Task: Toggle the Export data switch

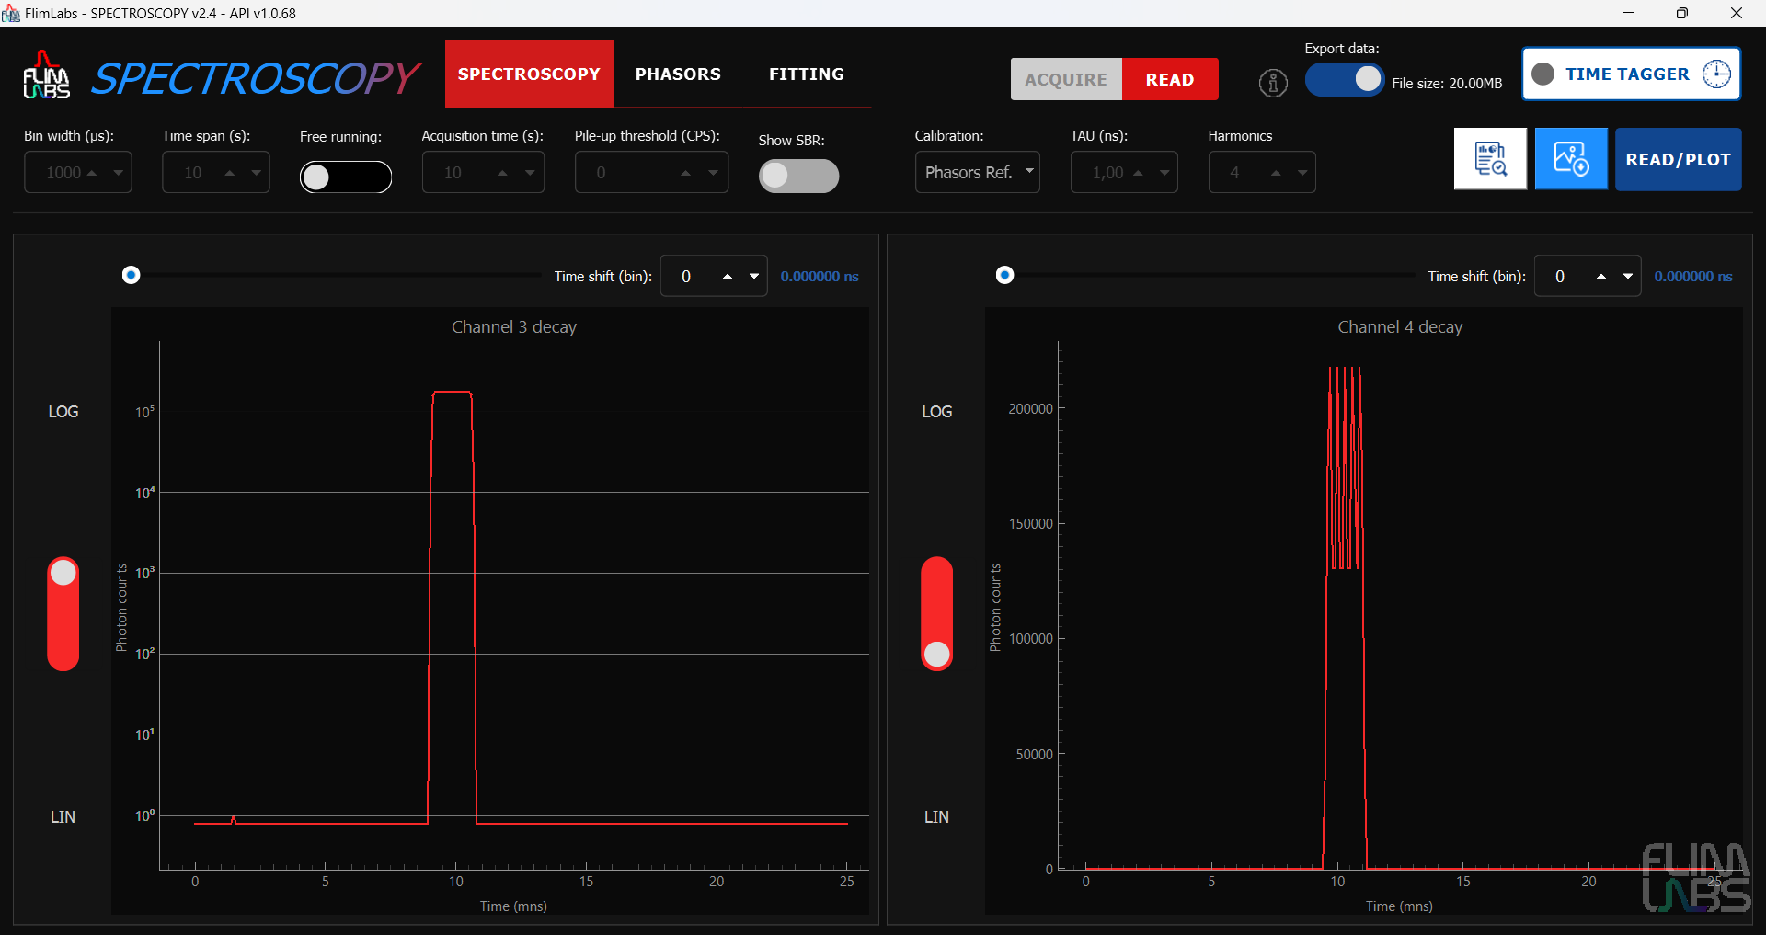Action: coord(1345,80)
